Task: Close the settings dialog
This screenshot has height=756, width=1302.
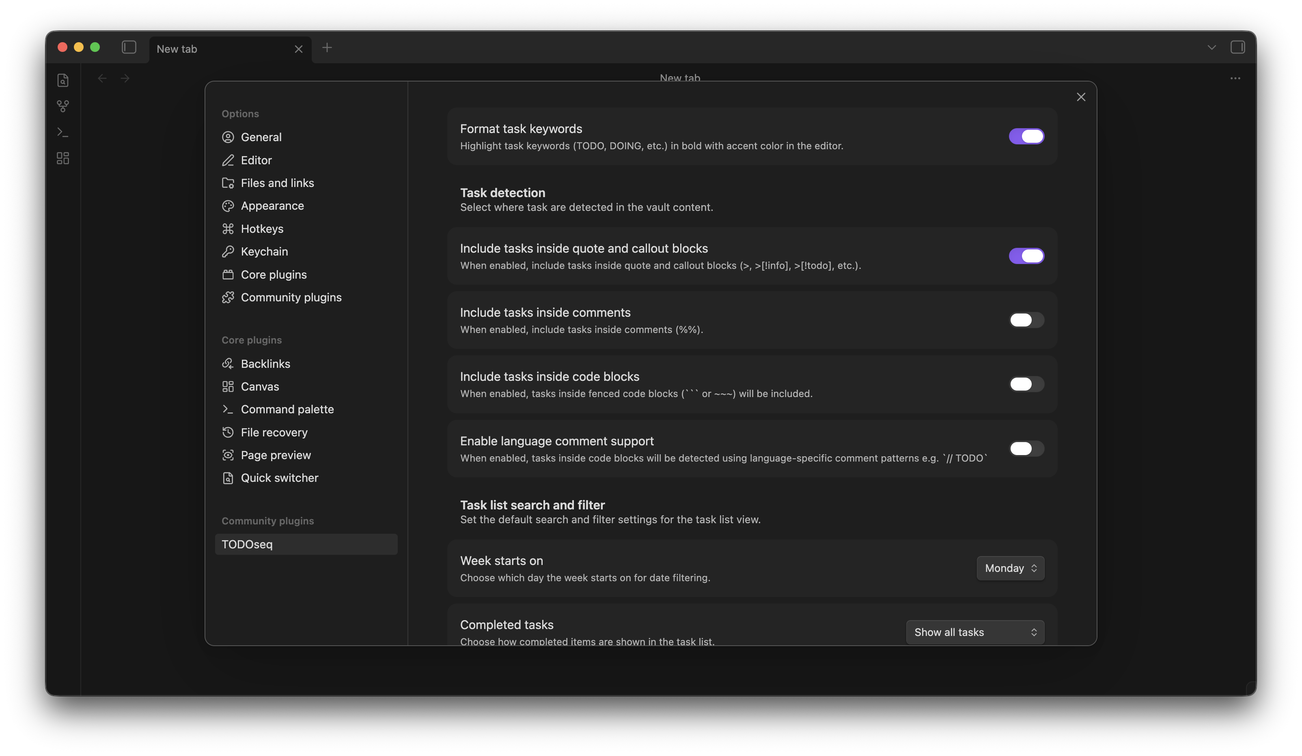Action: point(1081,97)
